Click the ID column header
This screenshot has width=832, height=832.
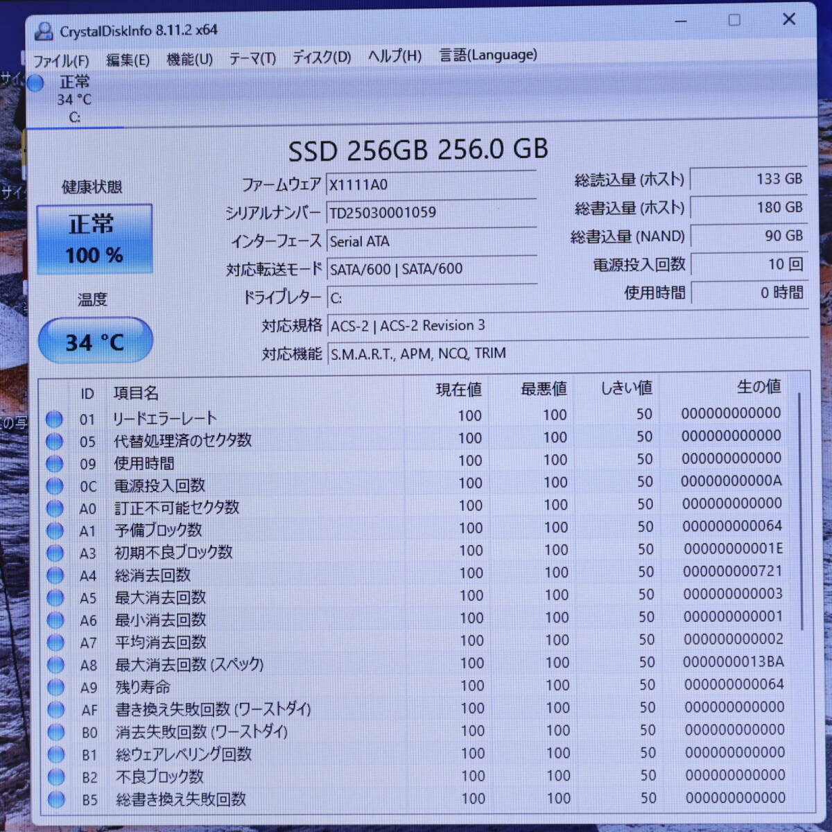87,394
